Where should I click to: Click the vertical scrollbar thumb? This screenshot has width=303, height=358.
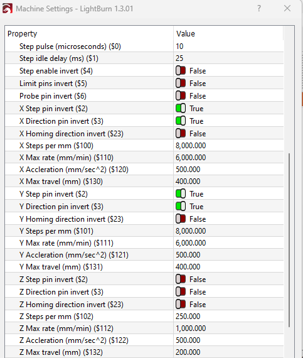pos(289,240)
